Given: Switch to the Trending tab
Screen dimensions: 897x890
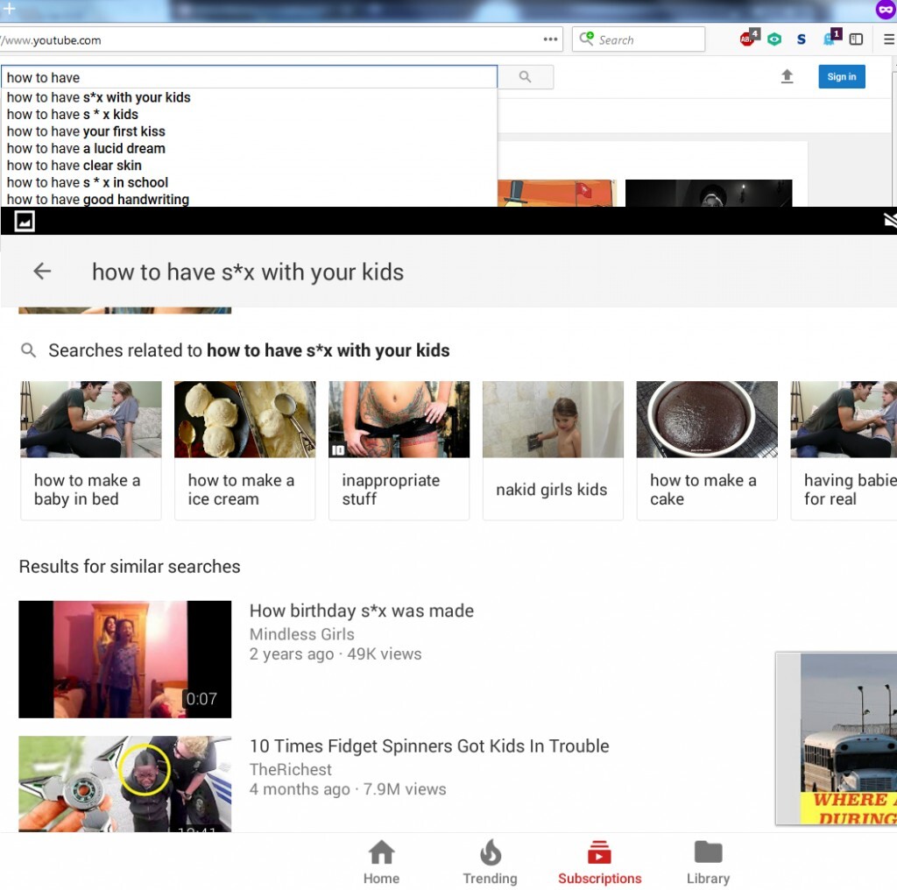Looking at the screenshot, I should [490, 862].
